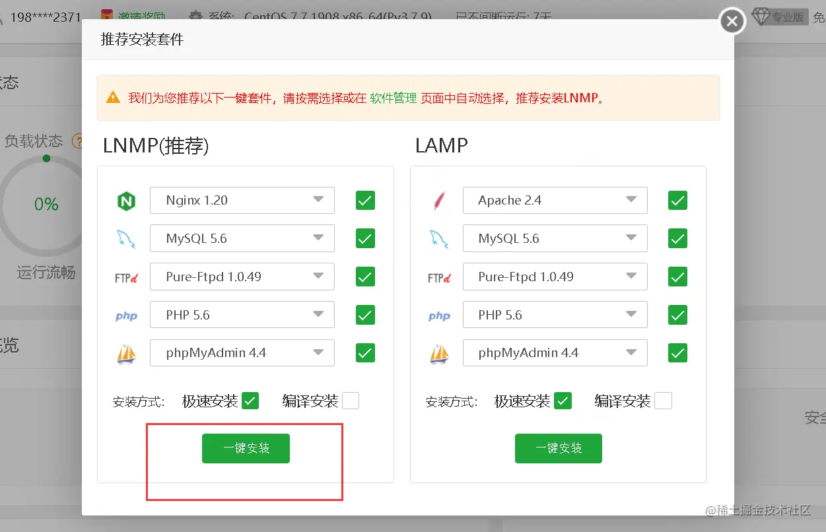Image resolution: width=826 pixels, height=532 pixels.
Task: Click the php logo icon in LAMP
Action: (x=438, y=316)
